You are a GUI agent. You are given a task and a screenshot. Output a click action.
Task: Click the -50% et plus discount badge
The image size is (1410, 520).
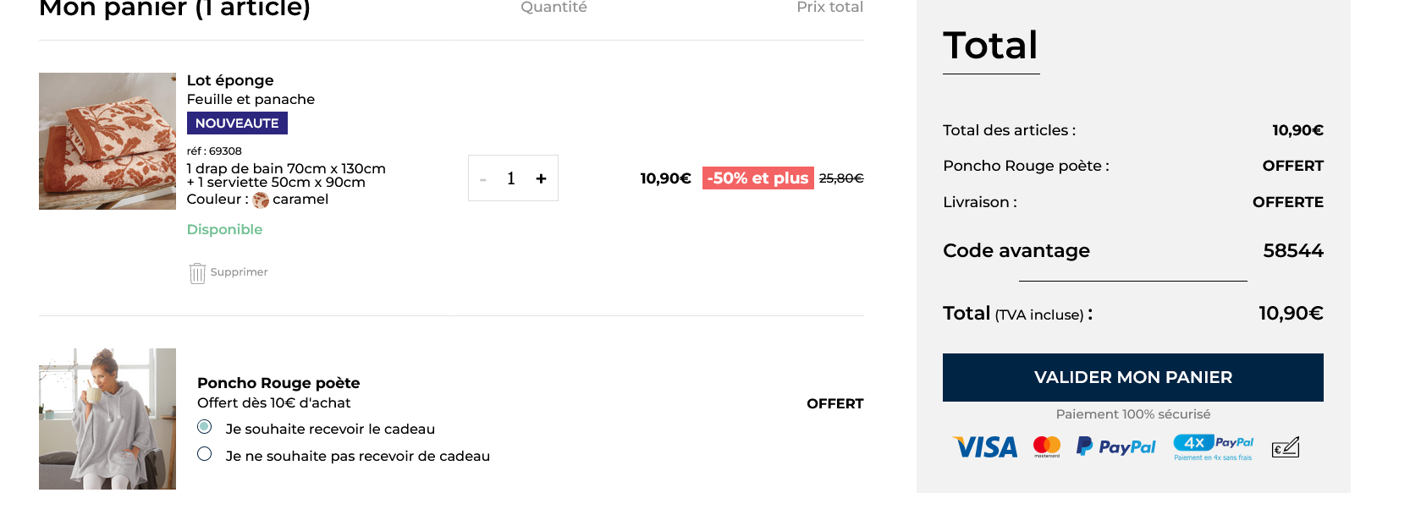point(757,178)
